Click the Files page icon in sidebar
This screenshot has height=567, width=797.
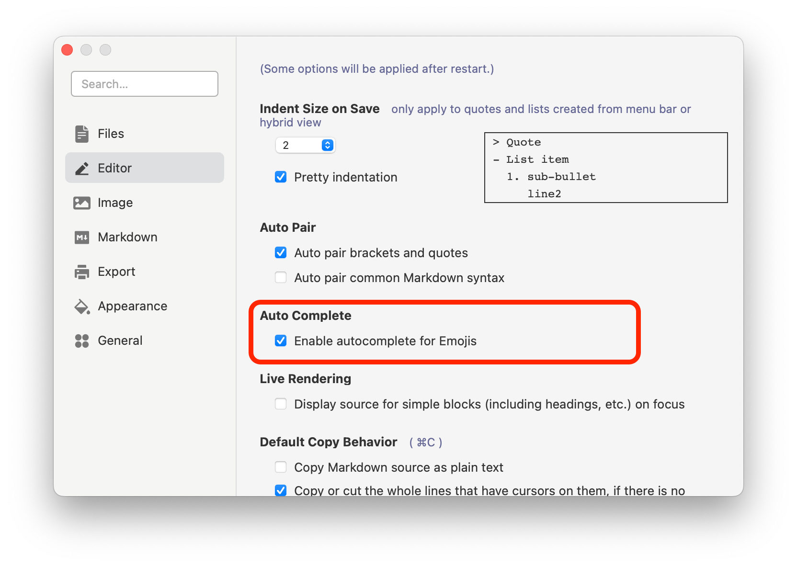coord(82,134)
